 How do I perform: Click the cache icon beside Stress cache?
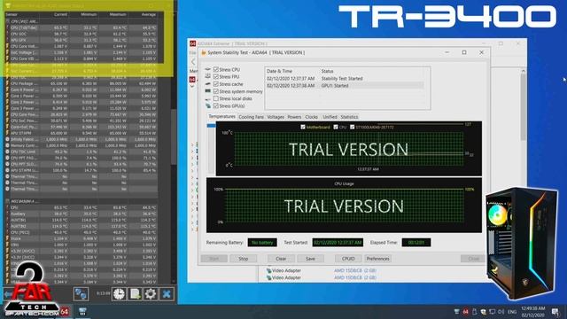pos(208,83)
